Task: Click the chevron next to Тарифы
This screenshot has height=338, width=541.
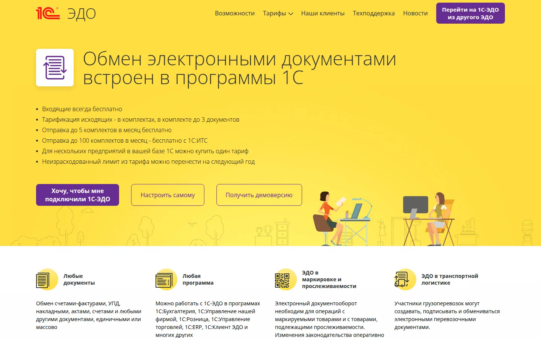Action: point(290,14)
